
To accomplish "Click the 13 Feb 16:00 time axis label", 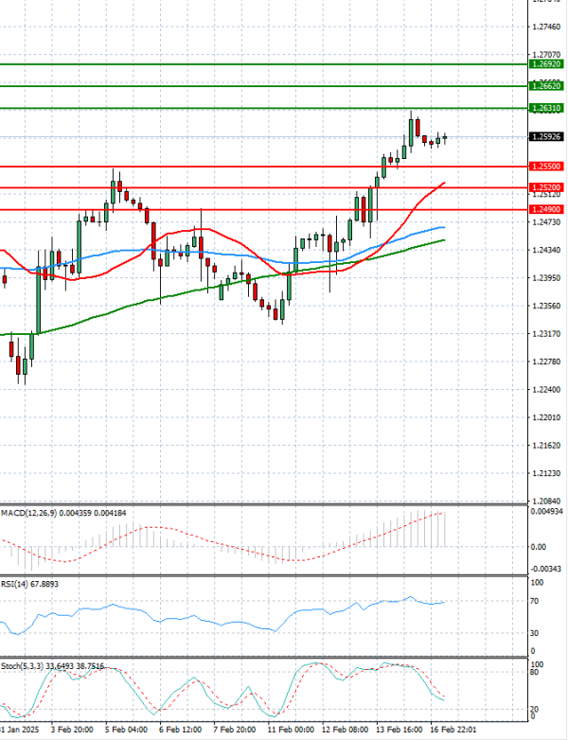I will tap(399, 730).
